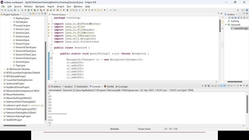Fold the main method at line 13
This screenshot has width=249, height=140.
(53, 54)
